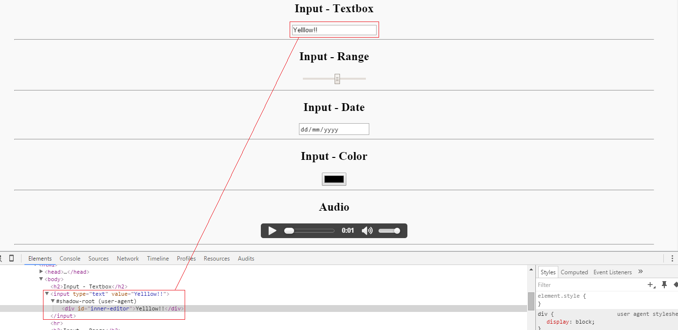Image resolution: width=678 pixels, height=330 pixels.
Task: Click the block property value
Action: tap(583, 322)
